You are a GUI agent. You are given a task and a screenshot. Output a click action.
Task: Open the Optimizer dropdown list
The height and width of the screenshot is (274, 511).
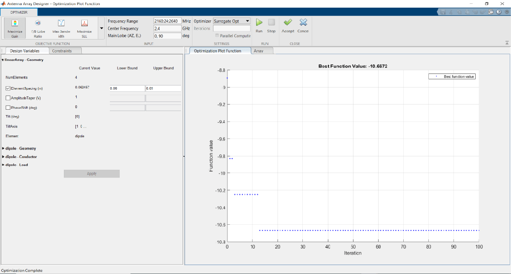coord(232,21)
